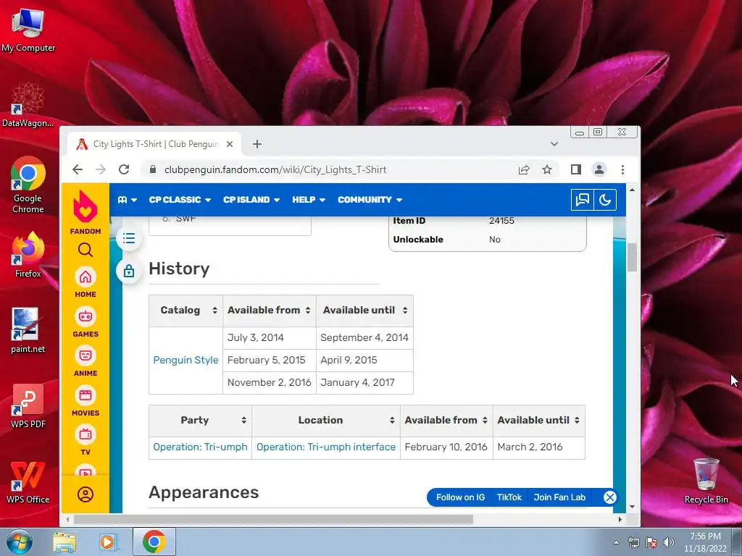Go back in Chrome
This screenshot has width=742, height=556.
click(x=78, y=169)
